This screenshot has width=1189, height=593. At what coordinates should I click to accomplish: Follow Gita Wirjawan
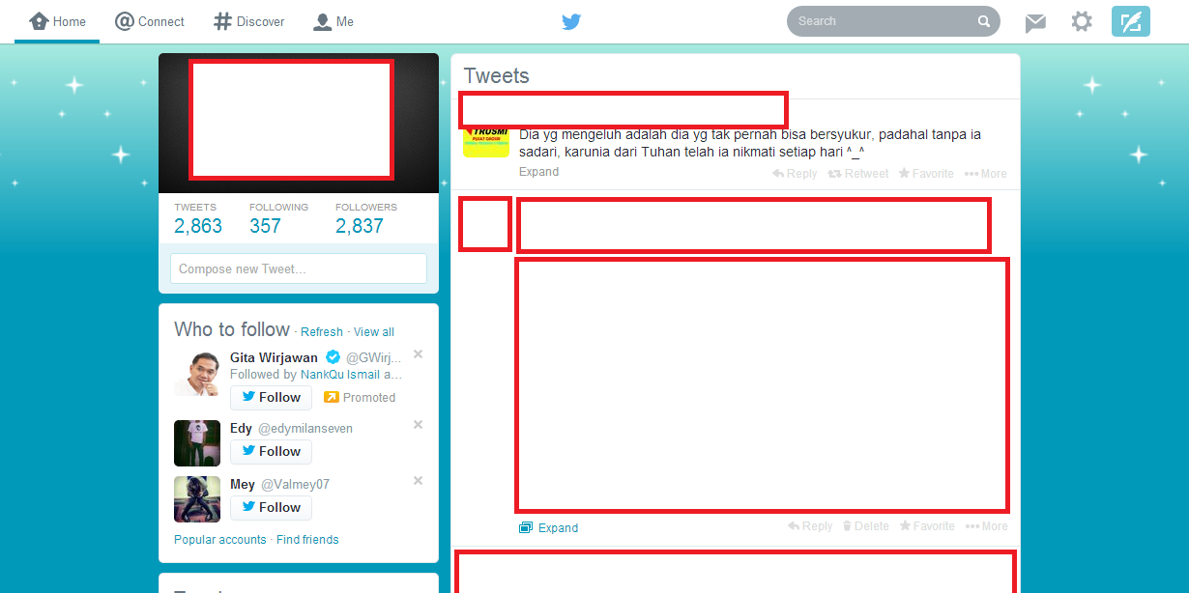click(x=270, y=397)
